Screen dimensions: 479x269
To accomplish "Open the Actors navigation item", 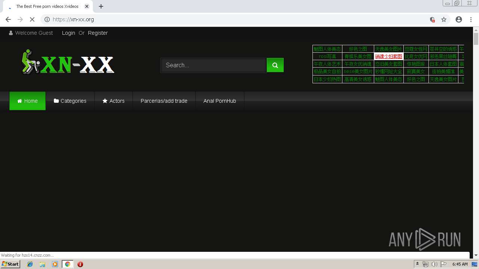I will point(113,101).
